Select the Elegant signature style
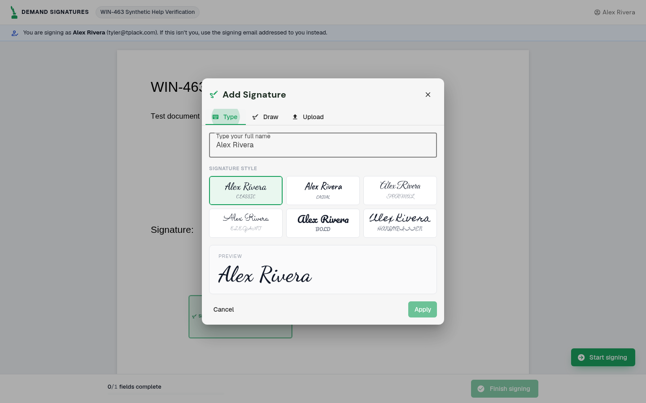 click(246, 223)
